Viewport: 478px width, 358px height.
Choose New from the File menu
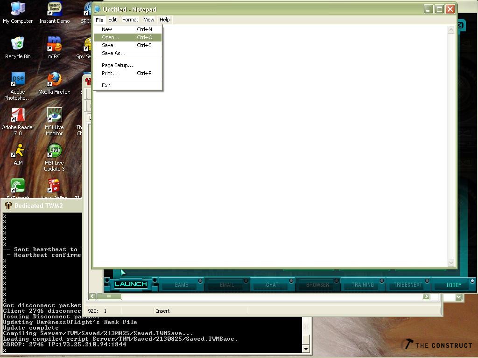point(128,29)
